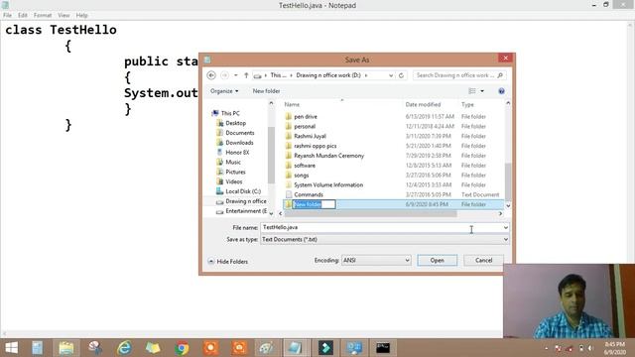Select This PC in navigation pane
Viewport: 635px width, 357px height.
pos(230,113)
